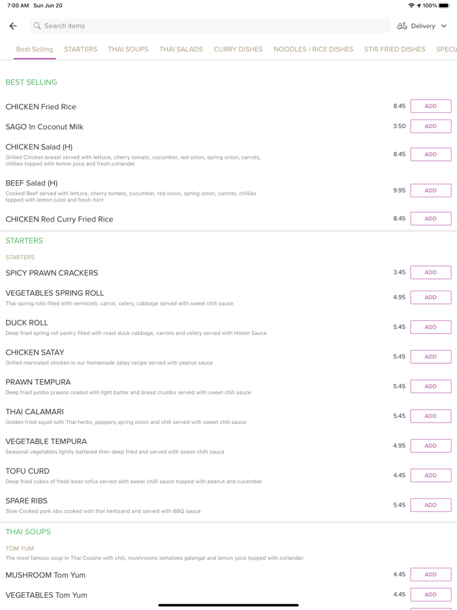
Task: Click the delivery scooter icon
Action: [x=402, y=26]
